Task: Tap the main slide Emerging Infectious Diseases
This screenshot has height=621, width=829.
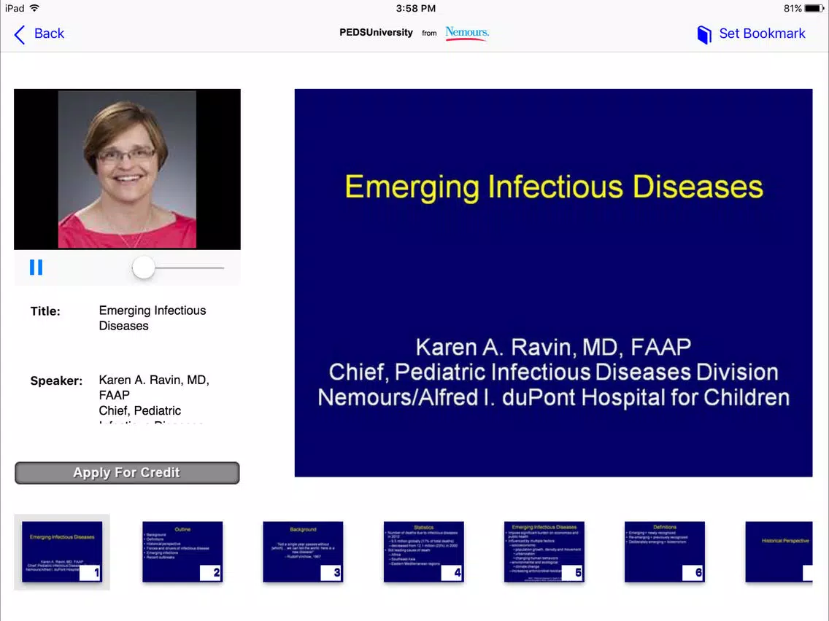Action: click(554, 283)
